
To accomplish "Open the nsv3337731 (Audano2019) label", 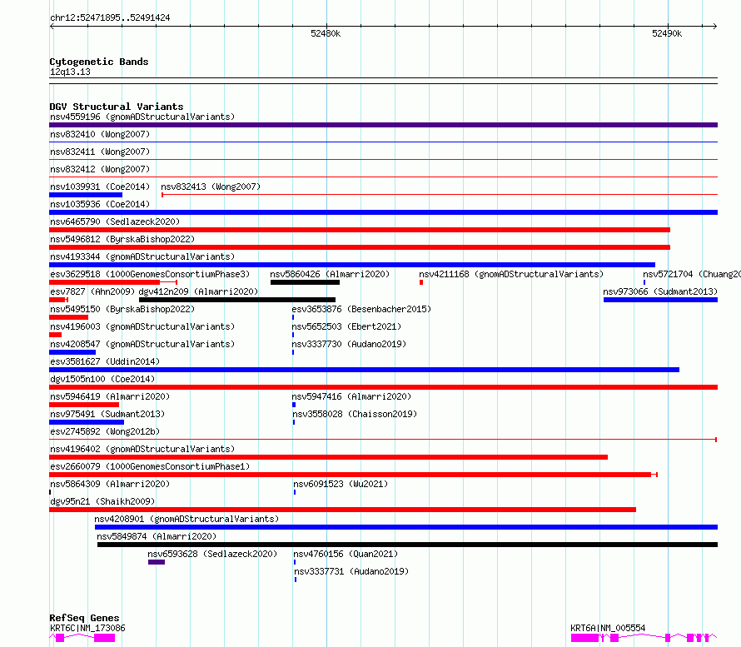I will 351,571.
